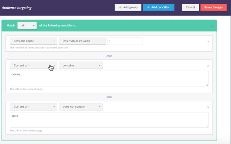This screenshot has height=144, width=231.
Task: Open the contains operator dropdown
Action: (x=81, y=65)
